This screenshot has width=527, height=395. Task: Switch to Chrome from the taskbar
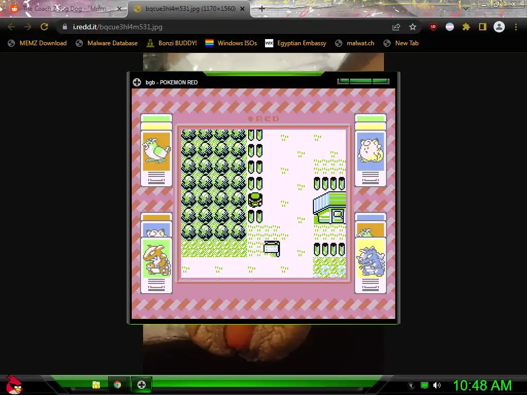[x=117, y=385]
